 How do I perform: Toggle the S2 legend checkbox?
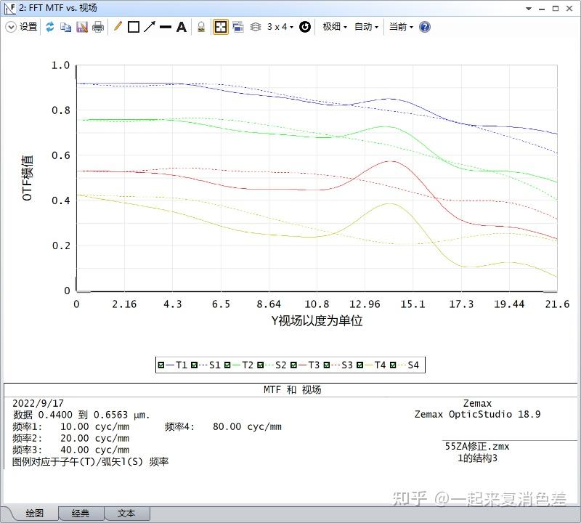click(260, 365)
